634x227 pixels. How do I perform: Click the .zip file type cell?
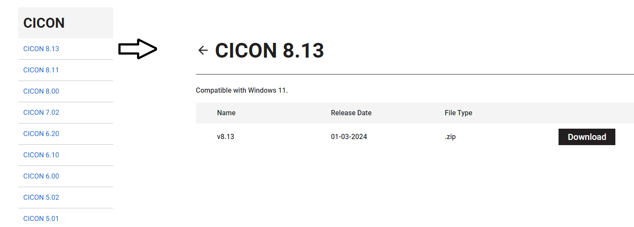450,137
